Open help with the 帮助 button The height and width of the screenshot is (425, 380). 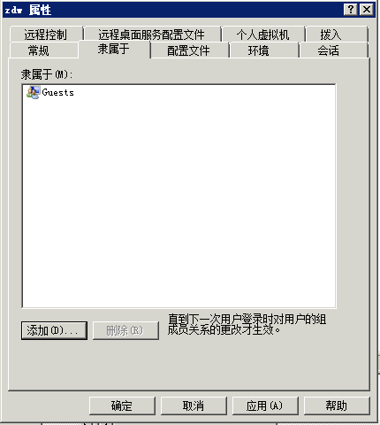[x=337, y=406]
